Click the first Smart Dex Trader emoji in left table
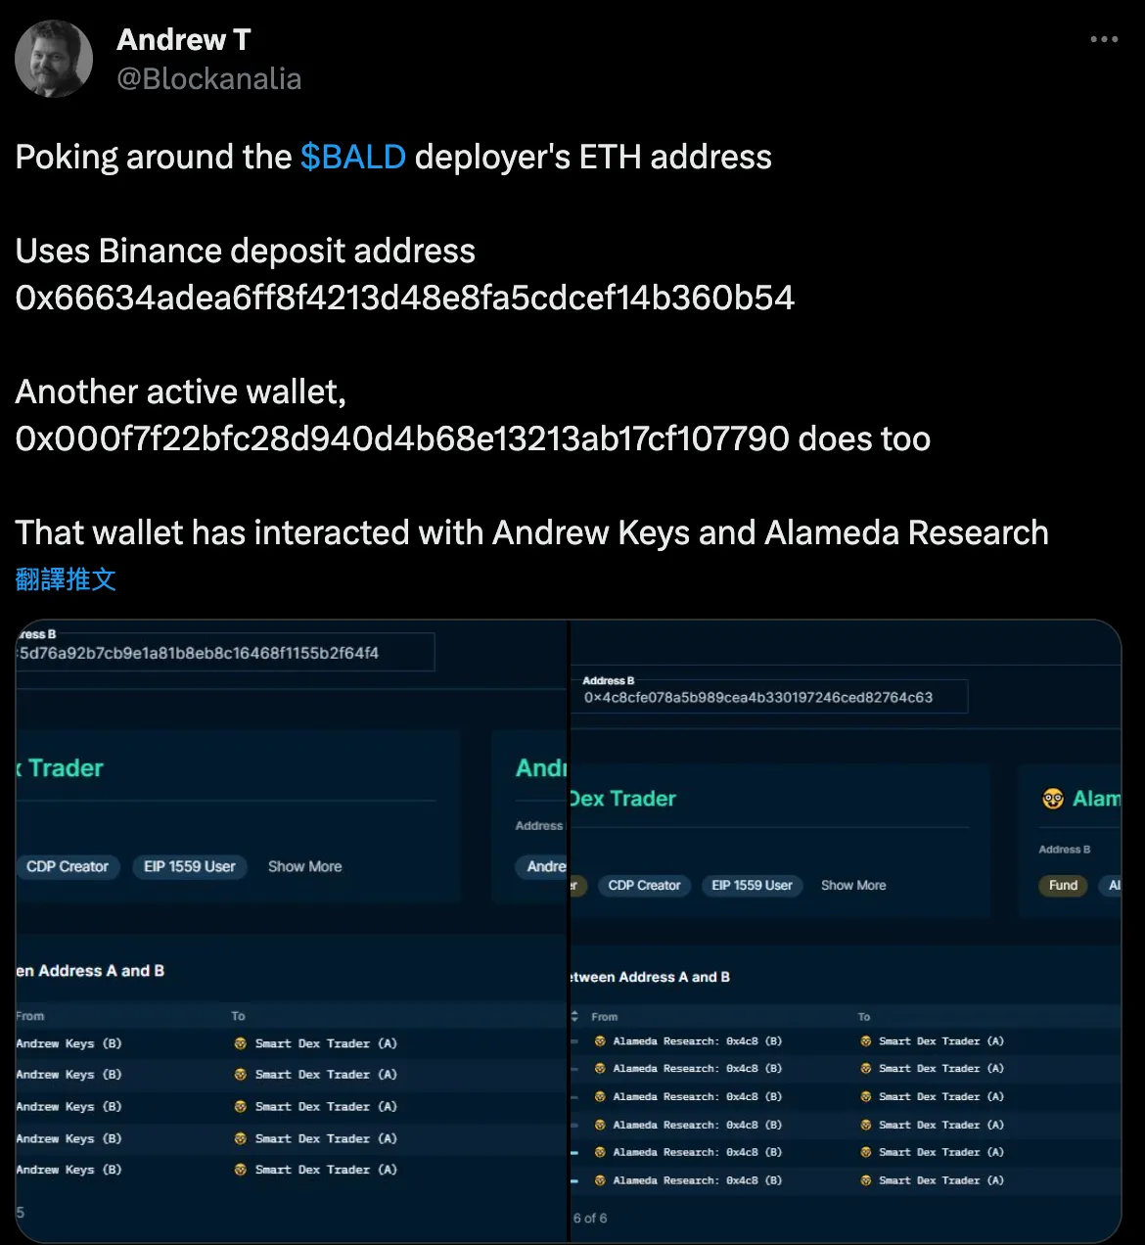This screenshot has width=1145, height=1245. [240, 1043]
